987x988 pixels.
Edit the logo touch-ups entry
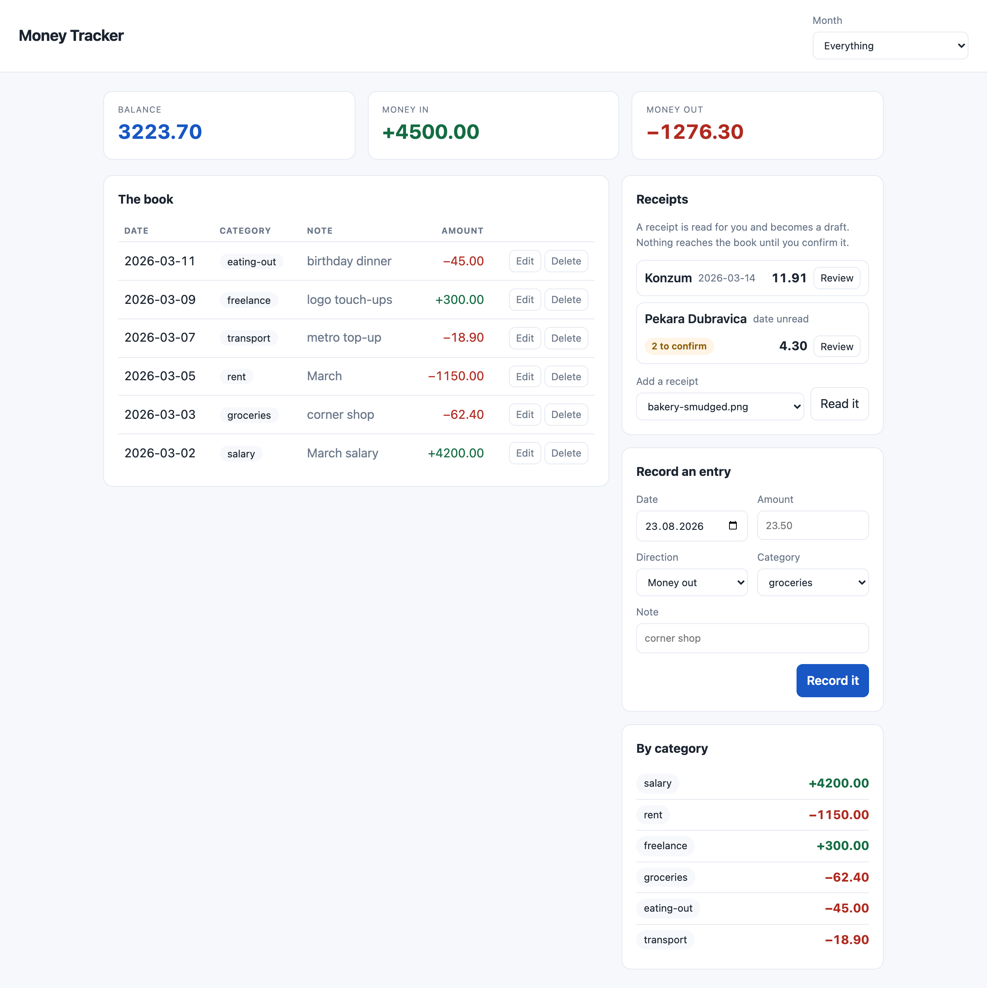[x=525, y=300]
